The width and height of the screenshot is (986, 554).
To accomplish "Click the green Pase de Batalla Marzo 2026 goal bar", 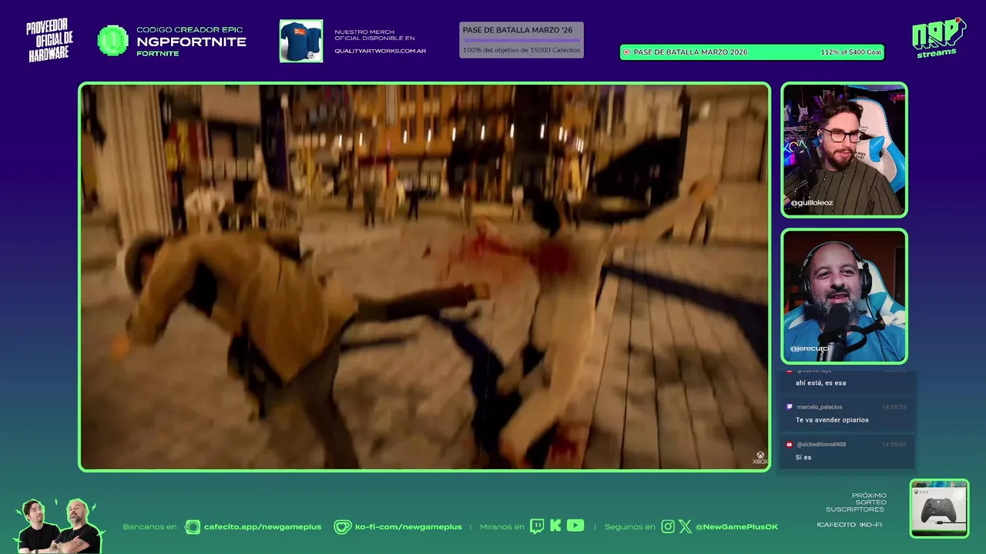I will tap(753, 52).
